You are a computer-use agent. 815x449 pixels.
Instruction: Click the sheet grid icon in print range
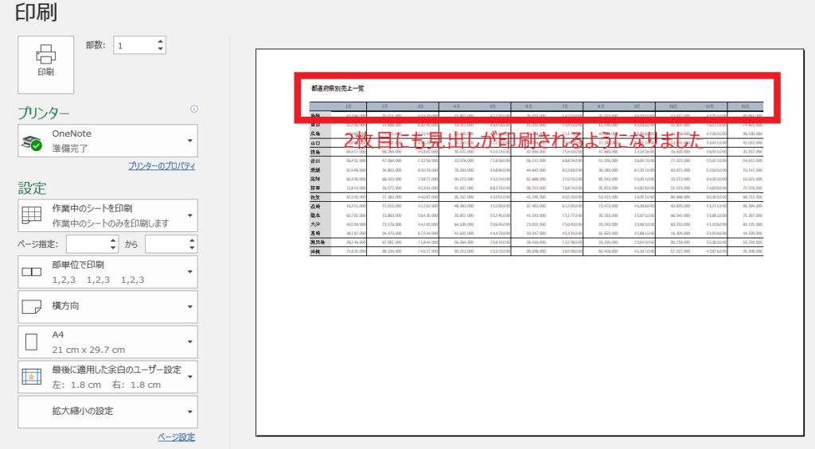click(31, 215)
